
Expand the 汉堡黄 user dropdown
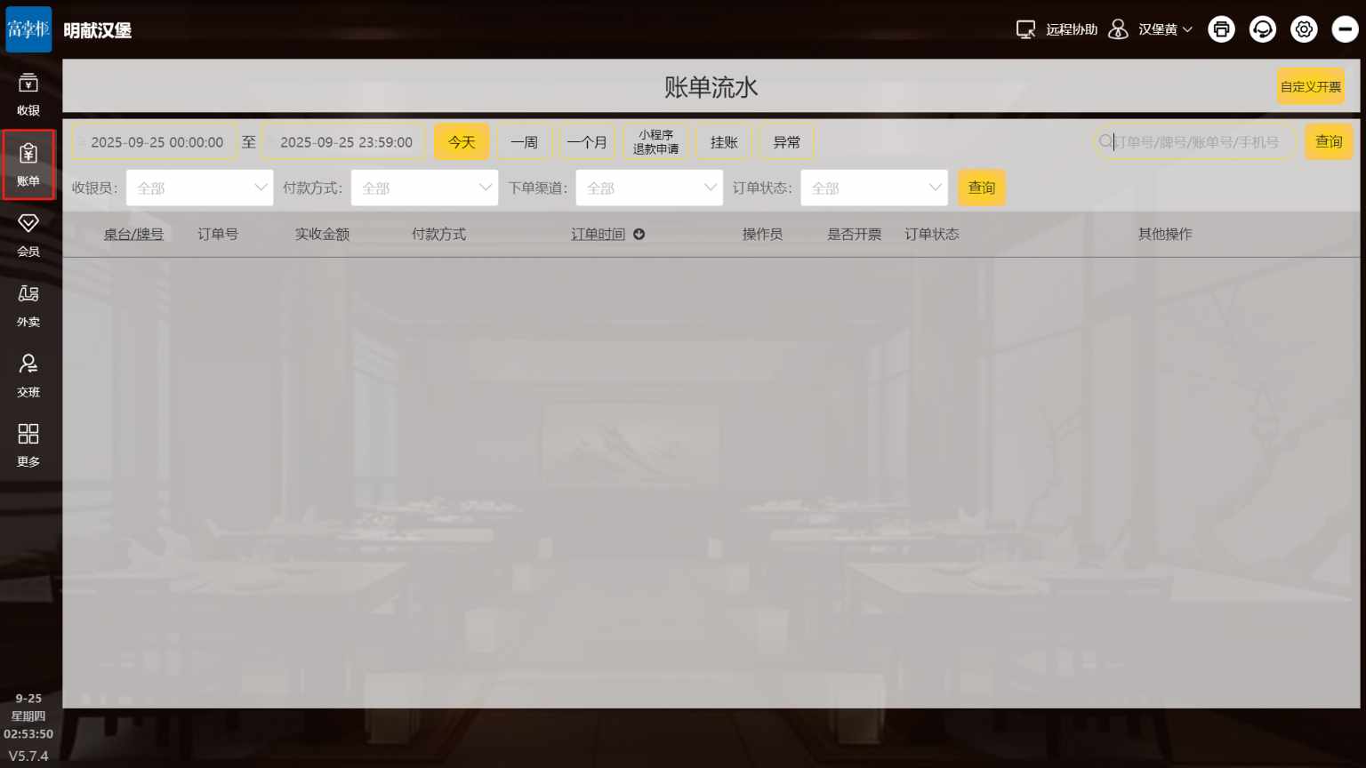pyautogui.click(x=1165, y=29)
